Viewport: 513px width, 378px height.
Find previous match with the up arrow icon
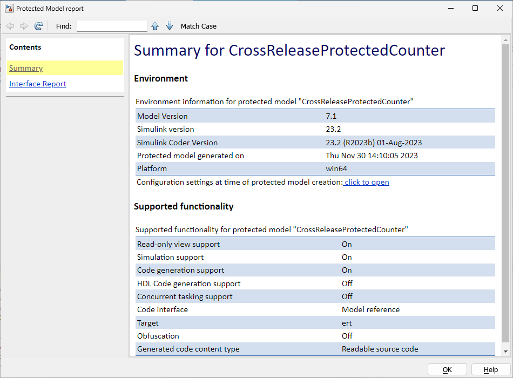pos(155,25)
